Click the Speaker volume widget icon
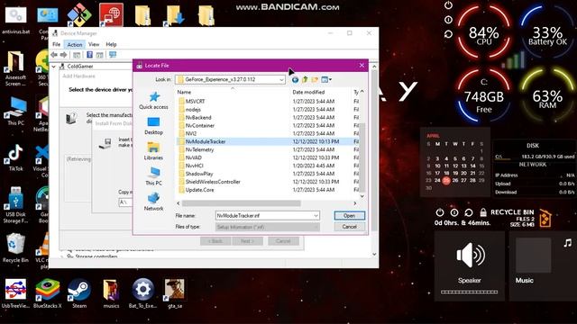Viewport: 577px width, 324px height. click(471, 255)
